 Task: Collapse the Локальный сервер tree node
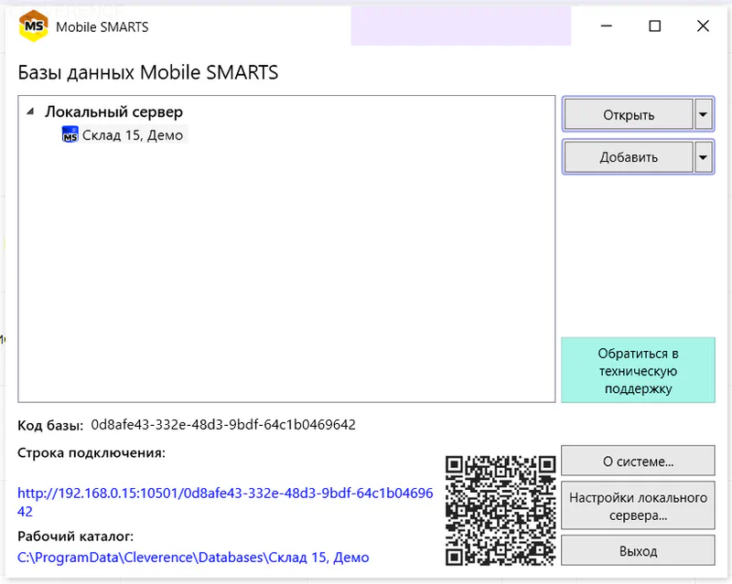[x=31, y=111]
